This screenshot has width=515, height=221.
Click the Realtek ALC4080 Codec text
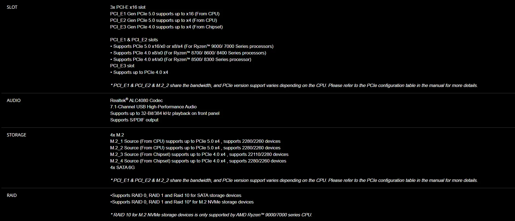click(136, 100)
